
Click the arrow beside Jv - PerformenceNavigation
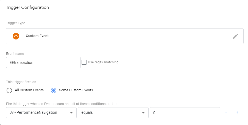(71, 113)
